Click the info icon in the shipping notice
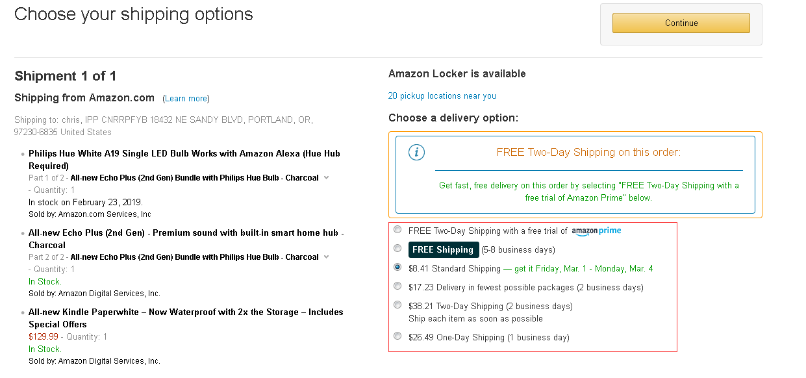Screen dimensions: 806x378 coord(416,153)
